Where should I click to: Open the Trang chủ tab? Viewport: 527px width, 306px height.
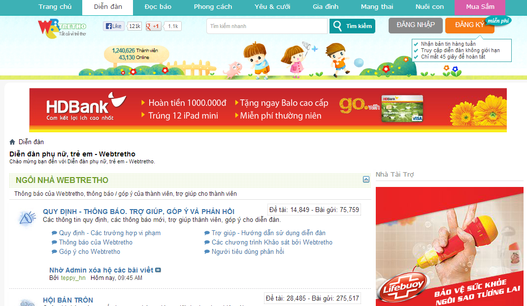55,7
